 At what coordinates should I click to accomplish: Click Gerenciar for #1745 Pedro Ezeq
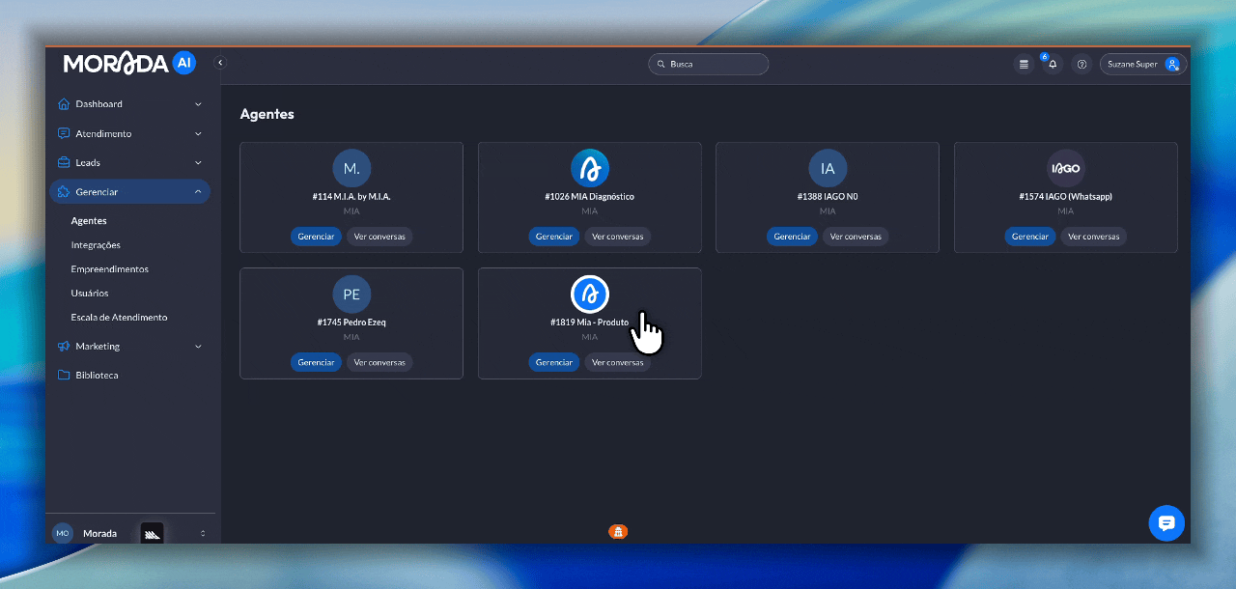coord(316,363)
